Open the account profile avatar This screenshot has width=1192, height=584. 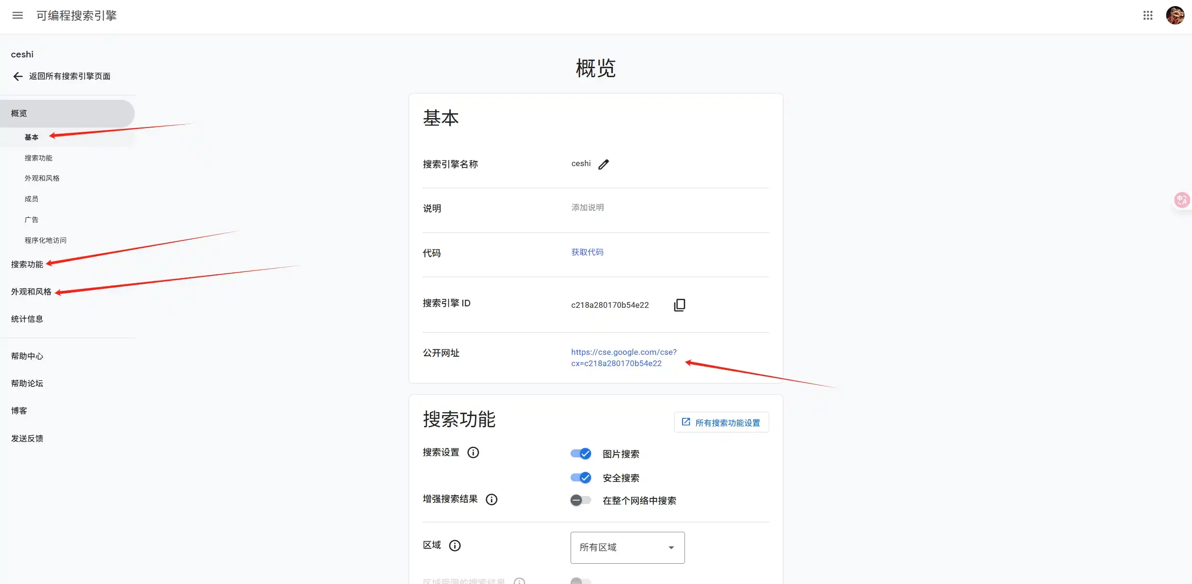pos(1175,16)
